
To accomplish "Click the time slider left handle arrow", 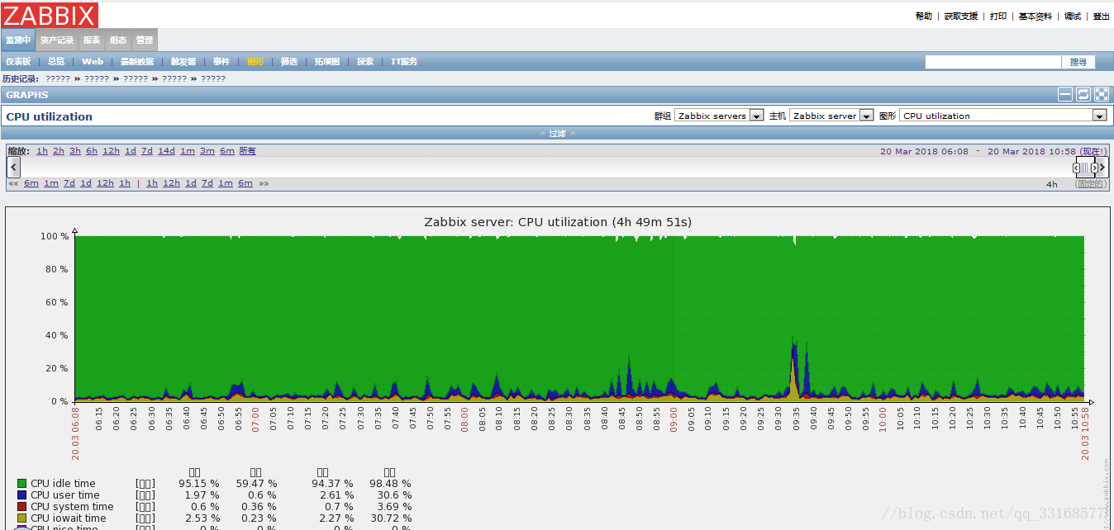I will pyautogui.click(x=1077, y=168).
